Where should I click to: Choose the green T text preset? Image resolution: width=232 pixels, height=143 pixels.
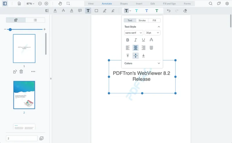(x=157, y=11)
